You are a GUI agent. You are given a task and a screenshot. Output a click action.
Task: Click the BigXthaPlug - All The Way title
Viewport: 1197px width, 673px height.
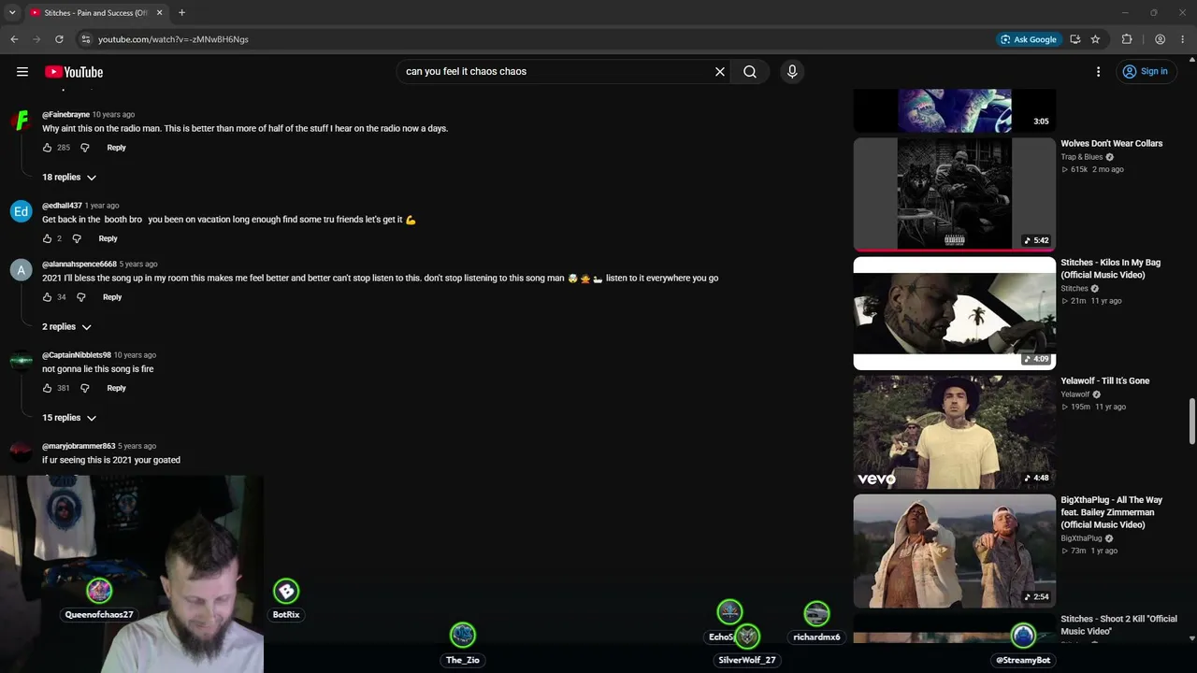[x=1112, y=512]
